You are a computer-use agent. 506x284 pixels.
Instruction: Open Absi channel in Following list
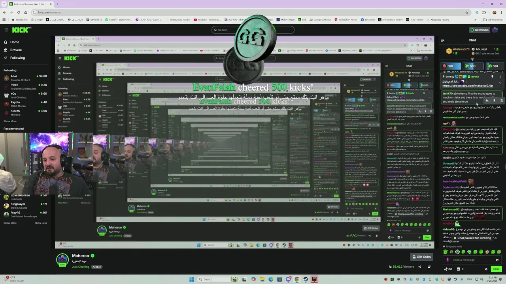[25, 78]
